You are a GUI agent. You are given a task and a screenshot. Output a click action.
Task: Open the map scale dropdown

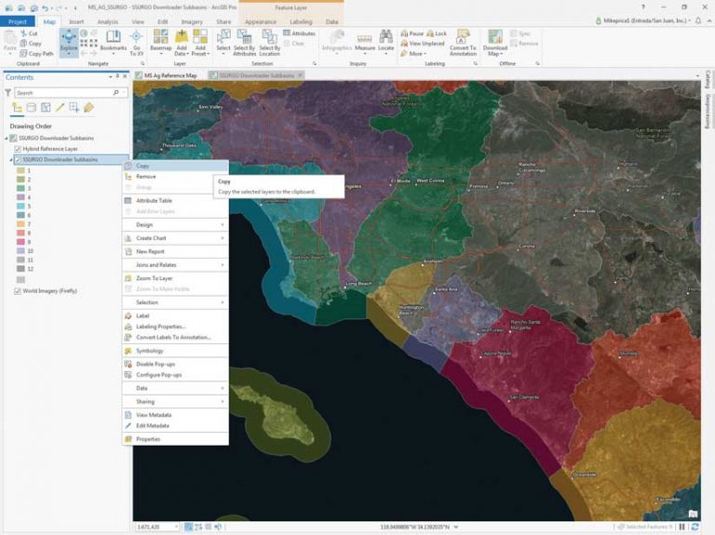coord(175,528)
